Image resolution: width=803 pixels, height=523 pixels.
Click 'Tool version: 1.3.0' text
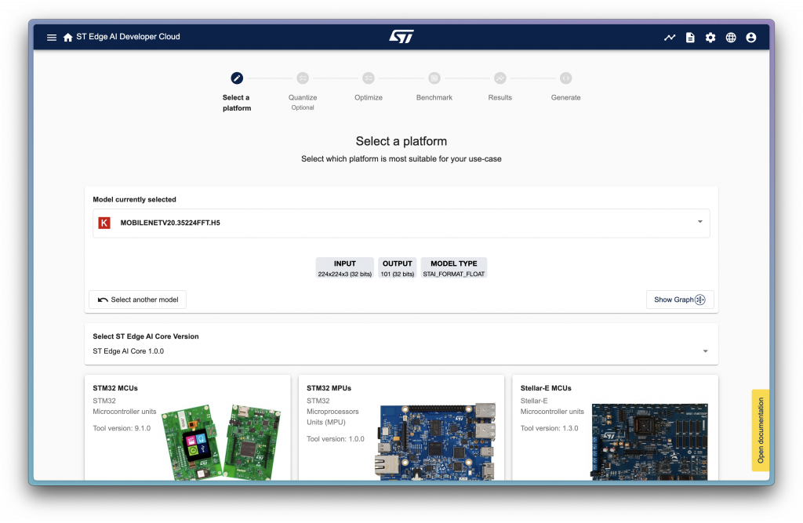tap(549, 428)
